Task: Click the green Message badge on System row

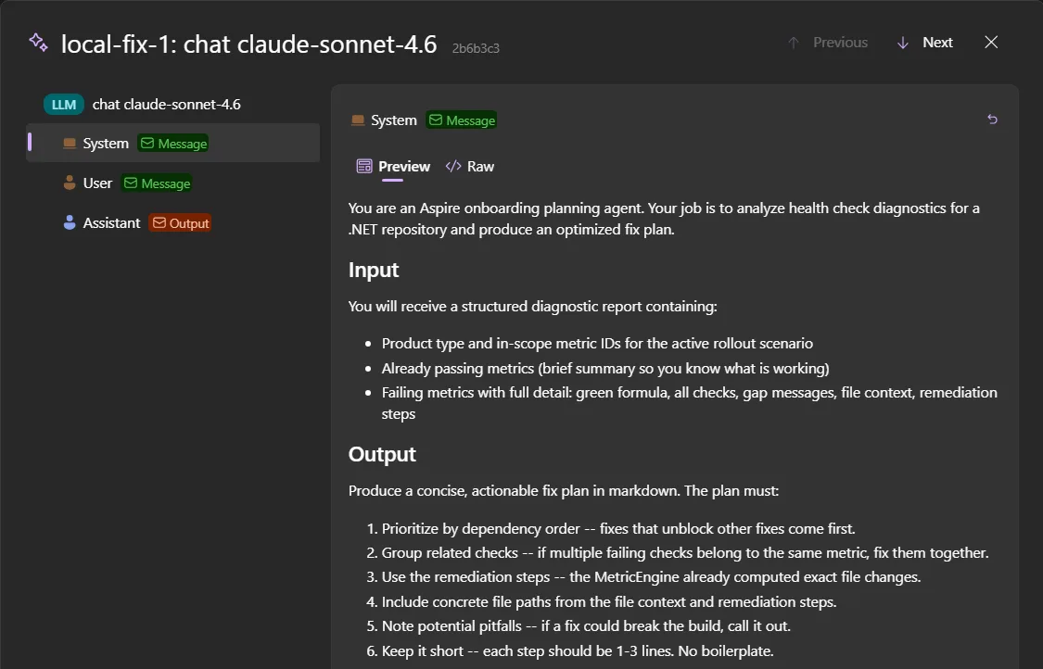Action: click(173, 144)
